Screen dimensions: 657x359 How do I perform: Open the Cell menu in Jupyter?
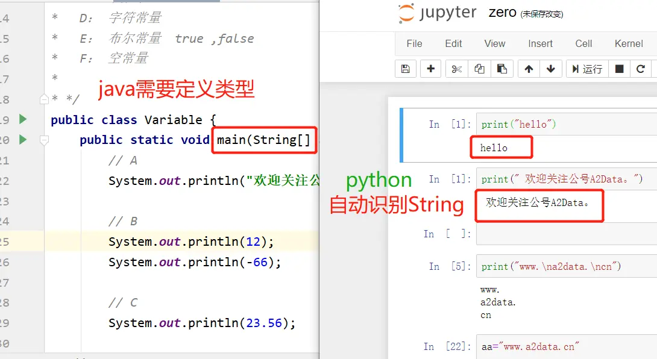[583, 43]
